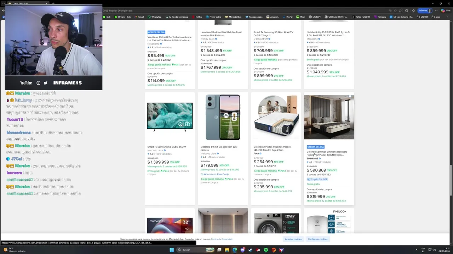Open the Copilot Chat sidebar
Viewport: 453px width, 254px height.
pos(445,11)
